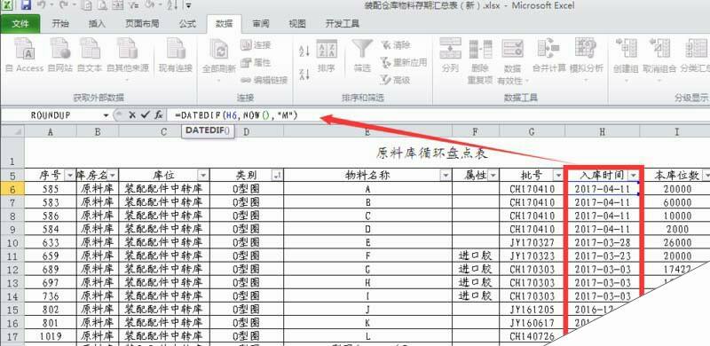The width and height of the screenshot is (710, 346).
Task: Click Text to Columns (分列) icon
Action: pos(450,56)
